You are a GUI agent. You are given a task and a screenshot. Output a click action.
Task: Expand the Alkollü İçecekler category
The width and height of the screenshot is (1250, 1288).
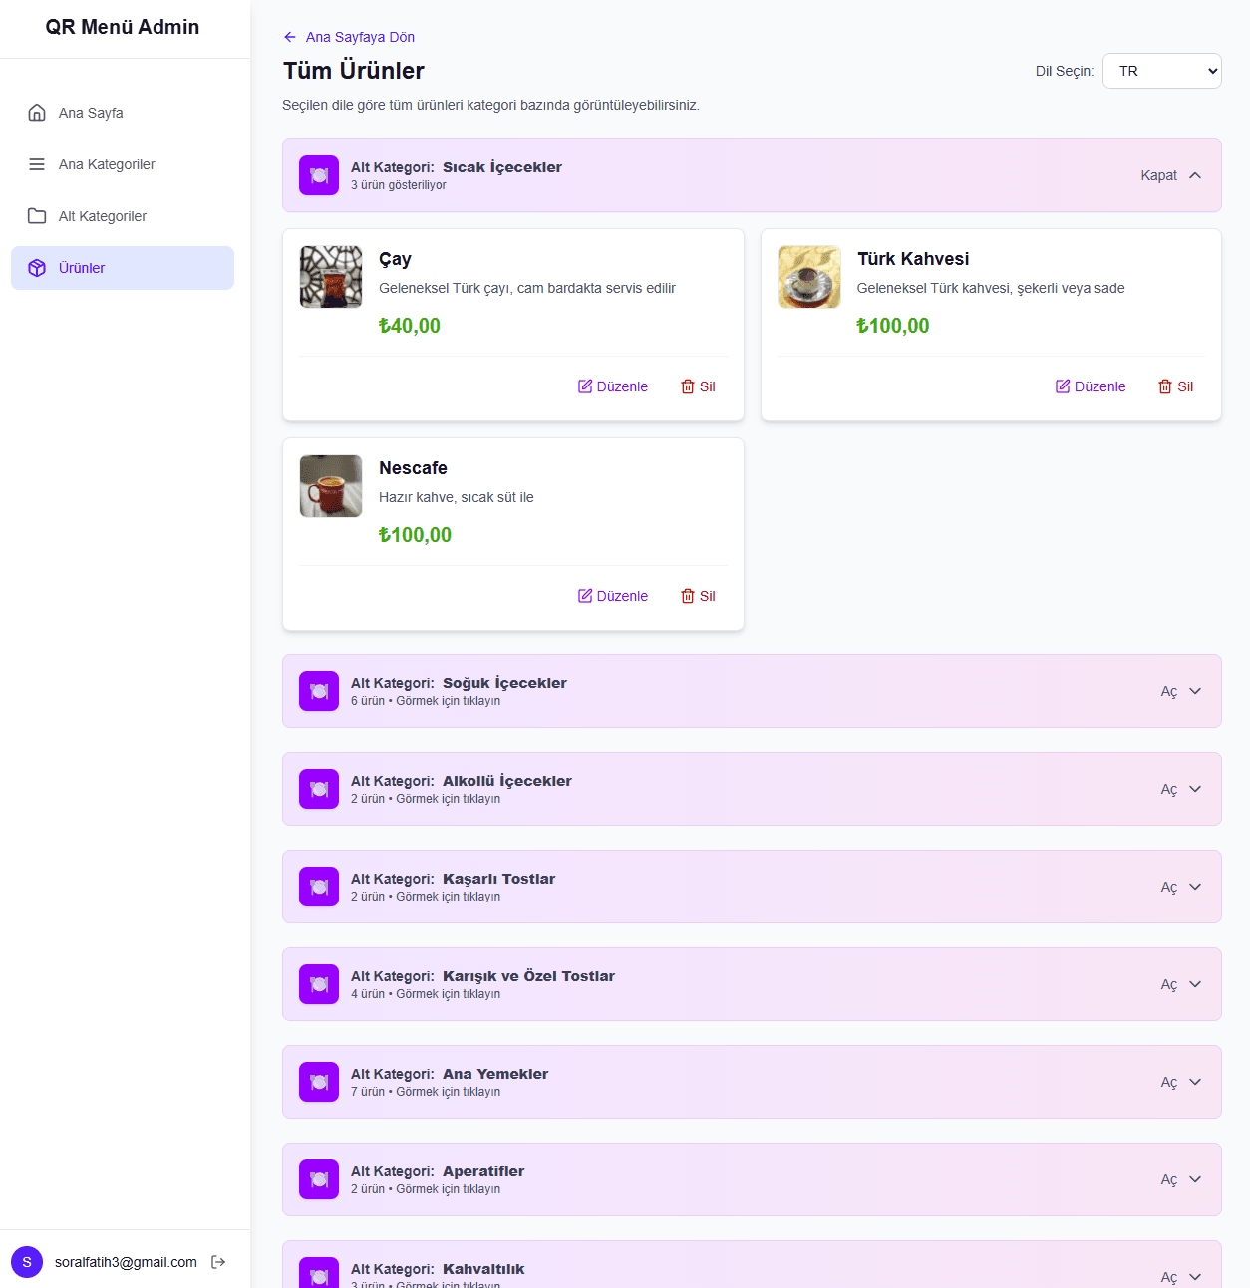point(1181,789)
